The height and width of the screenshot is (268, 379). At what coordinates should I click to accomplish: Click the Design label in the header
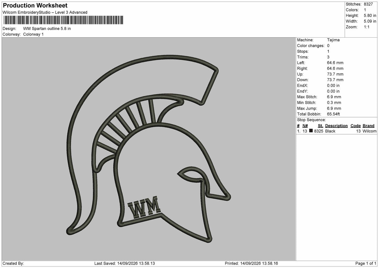point(9,28)
